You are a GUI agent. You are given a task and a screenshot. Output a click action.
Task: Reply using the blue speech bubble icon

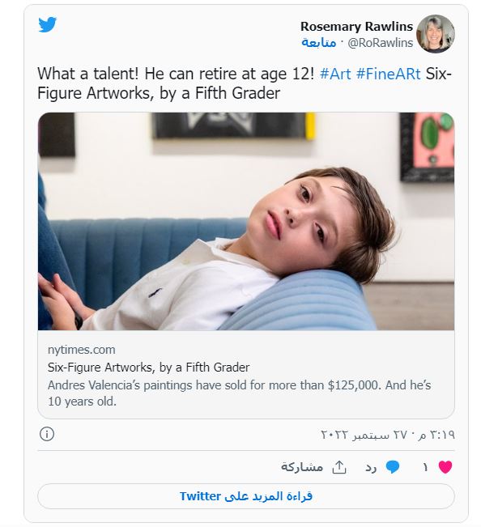coord(393,467)
